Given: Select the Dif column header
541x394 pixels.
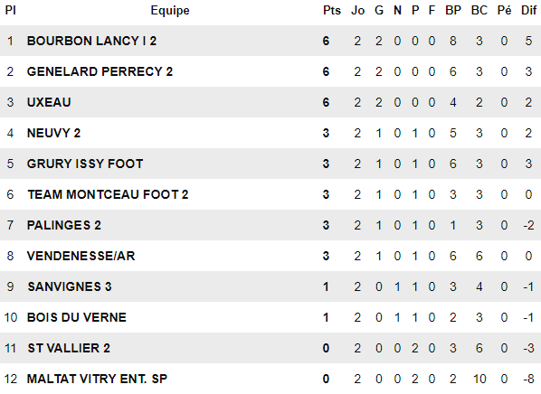Looking at the screenshot, I should pos(528,10).
